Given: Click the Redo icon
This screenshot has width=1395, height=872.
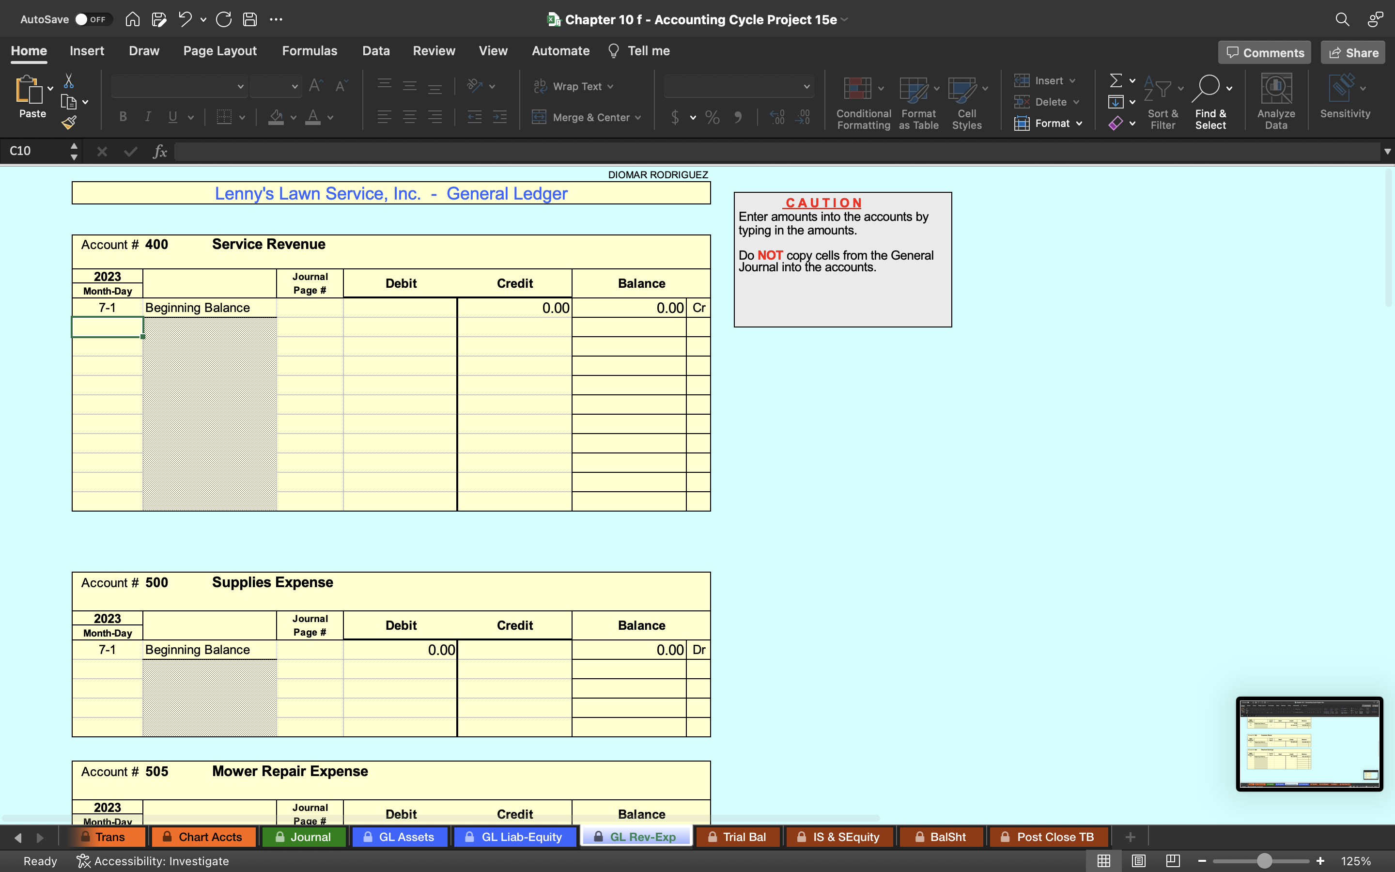Looking at the screenshot, I should (x=224, y=19).
